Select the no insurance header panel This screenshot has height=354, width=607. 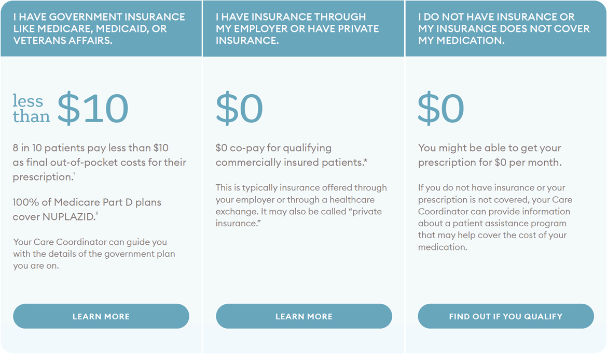(506, 28)
